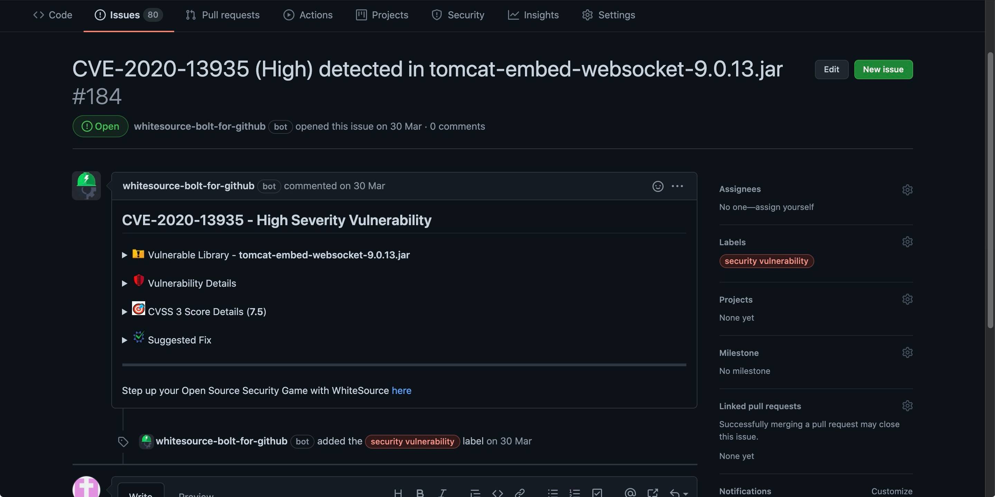Image resolution: width=995 pixels, height=497 pixels.
Task: Open the Security tab
Action: pos(458,15)
